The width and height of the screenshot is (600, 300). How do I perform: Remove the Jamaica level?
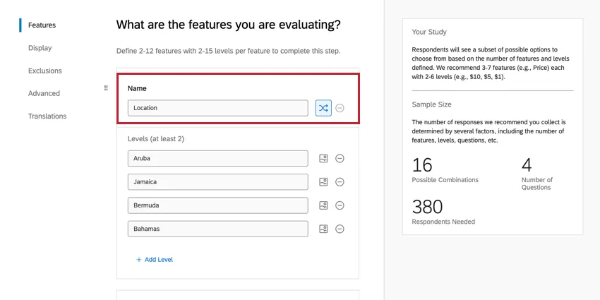click(340, 182)
